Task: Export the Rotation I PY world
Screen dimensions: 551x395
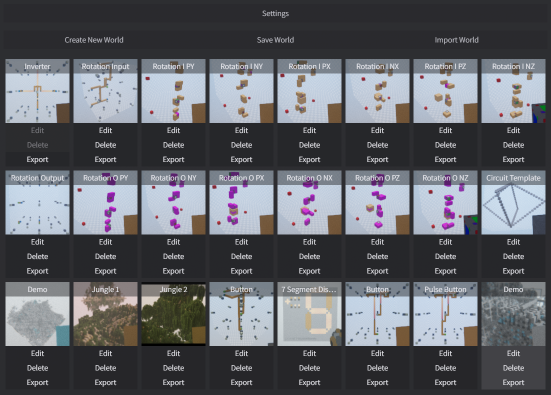Action: (x=173, y=159)
